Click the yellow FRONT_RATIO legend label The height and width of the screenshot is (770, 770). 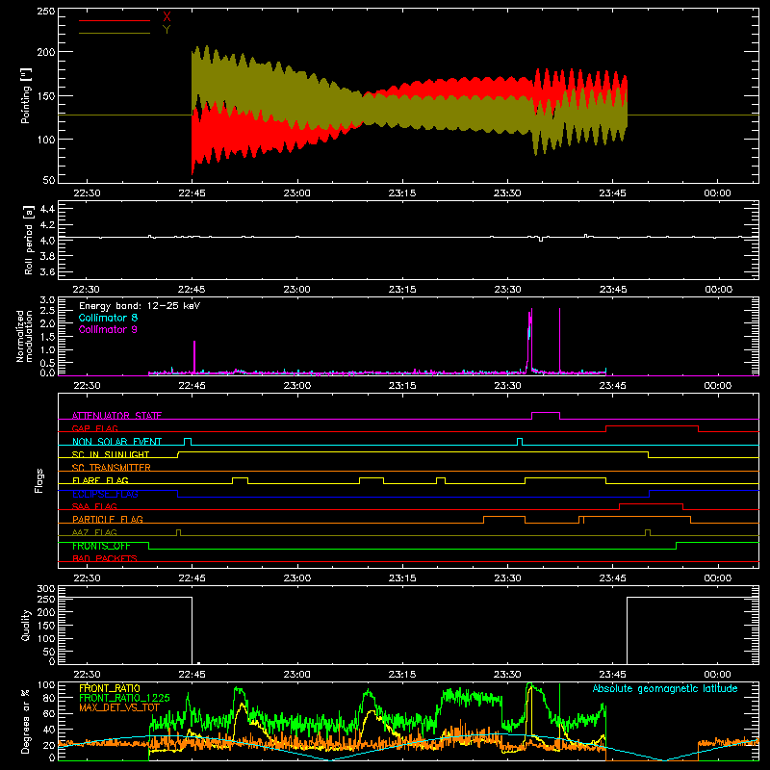coord(110,688)
